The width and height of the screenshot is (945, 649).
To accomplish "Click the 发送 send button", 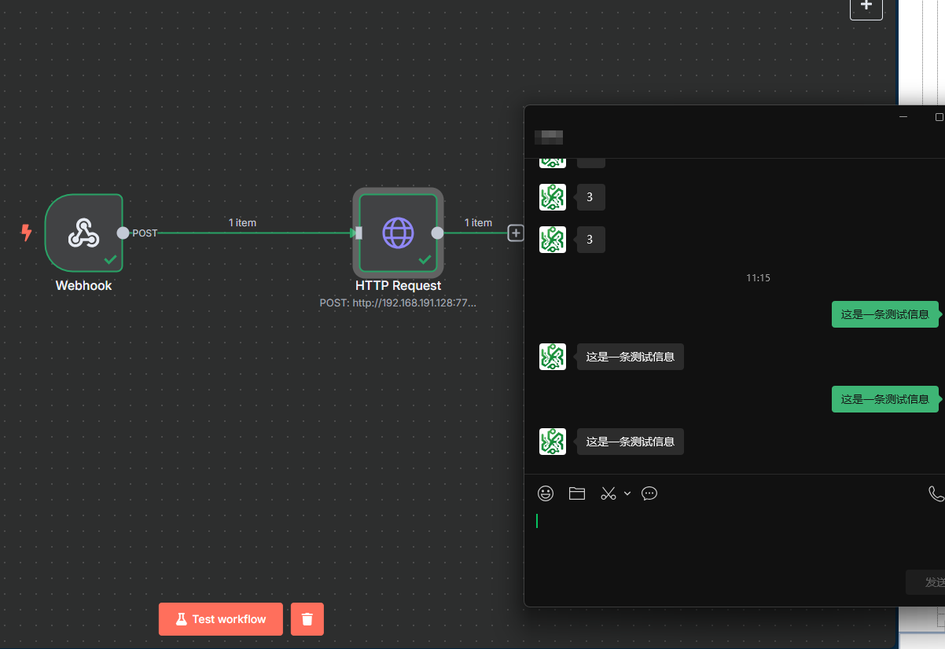I will 929,582.
